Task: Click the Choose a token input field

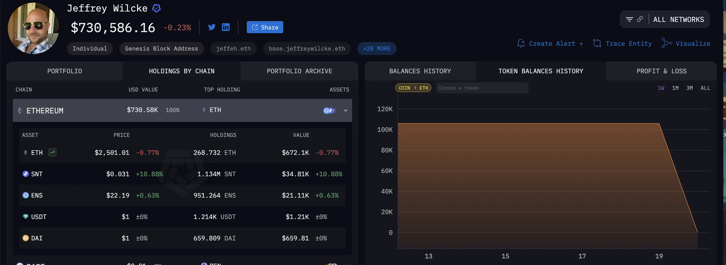Action: click(482, 88)
